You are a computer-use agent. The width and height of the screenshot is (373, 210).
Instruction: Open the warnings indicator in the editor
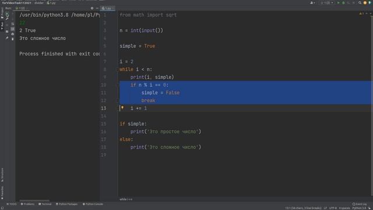[361, 13]
